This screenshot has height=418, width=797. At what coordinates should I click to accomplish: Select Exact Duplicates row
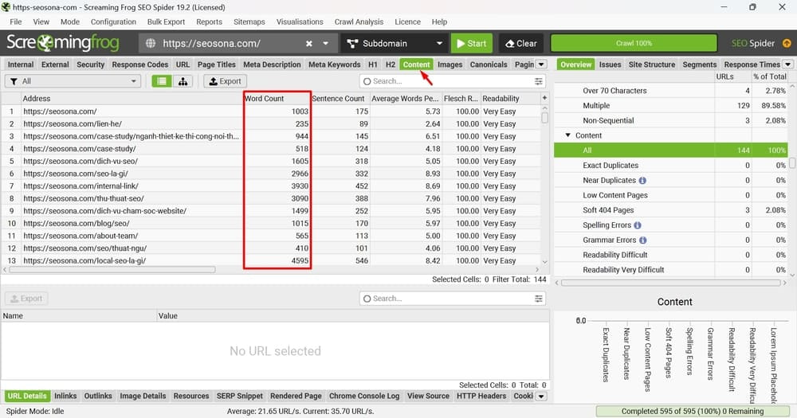tap(671, 165)
